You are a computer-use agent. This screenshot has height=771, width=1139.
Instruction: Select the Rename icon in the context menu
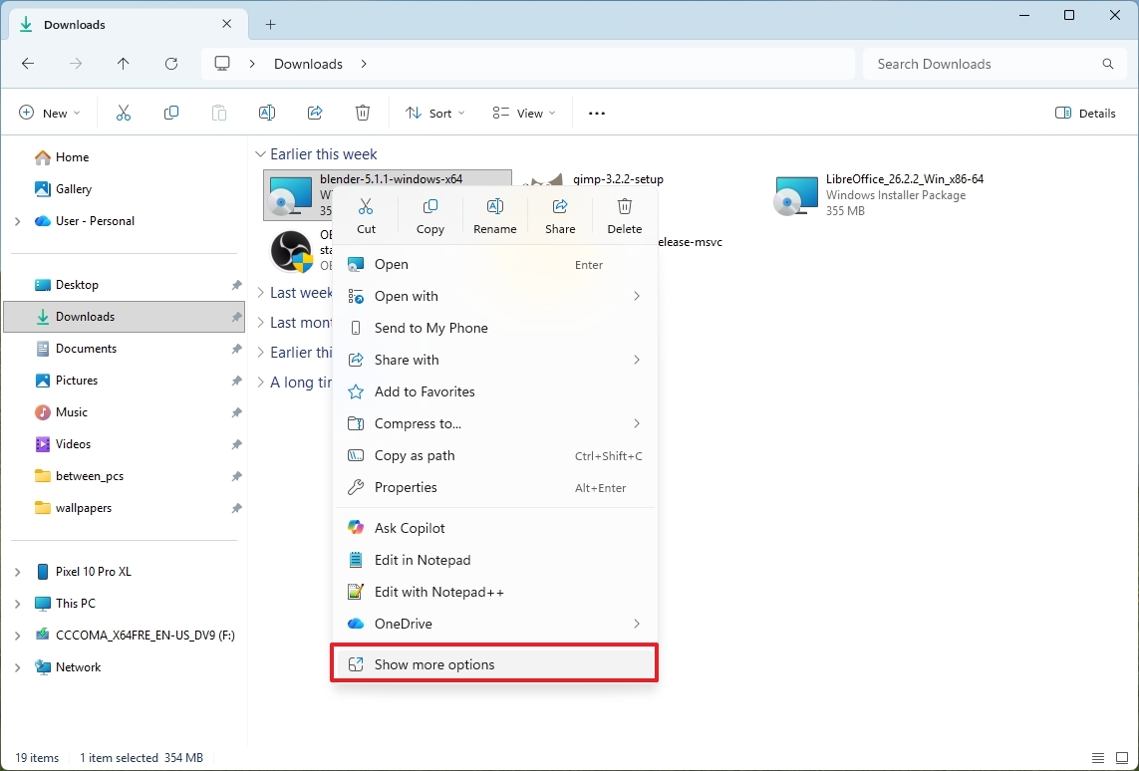coord(495,214)
